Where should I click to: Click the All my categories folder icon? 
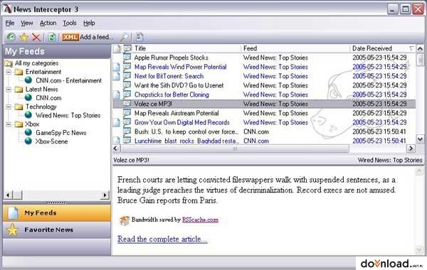click(x=9, y=63)
